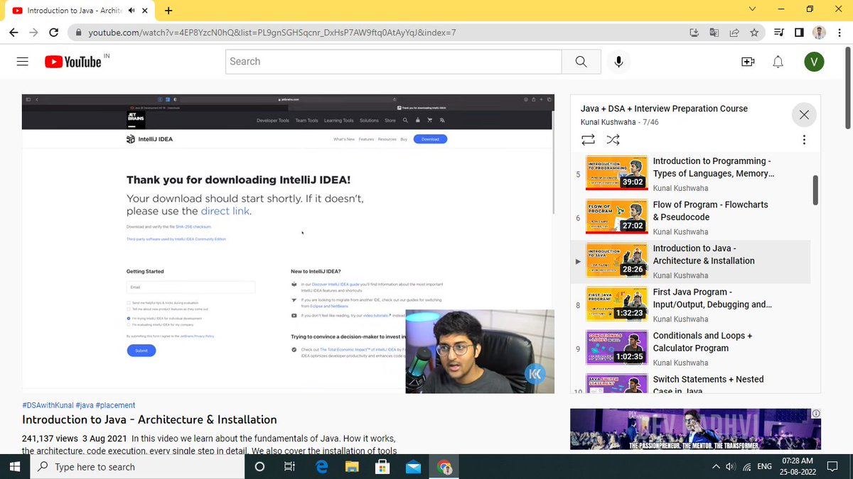This screenshot has height=479, width=853.
Task: Open the notifications bell
Action: tap(778, 62)
